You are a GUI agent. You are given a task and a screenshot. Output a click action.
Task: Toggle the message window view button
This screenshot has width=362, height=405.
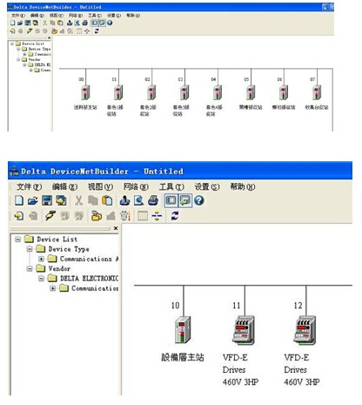(184, 200)
